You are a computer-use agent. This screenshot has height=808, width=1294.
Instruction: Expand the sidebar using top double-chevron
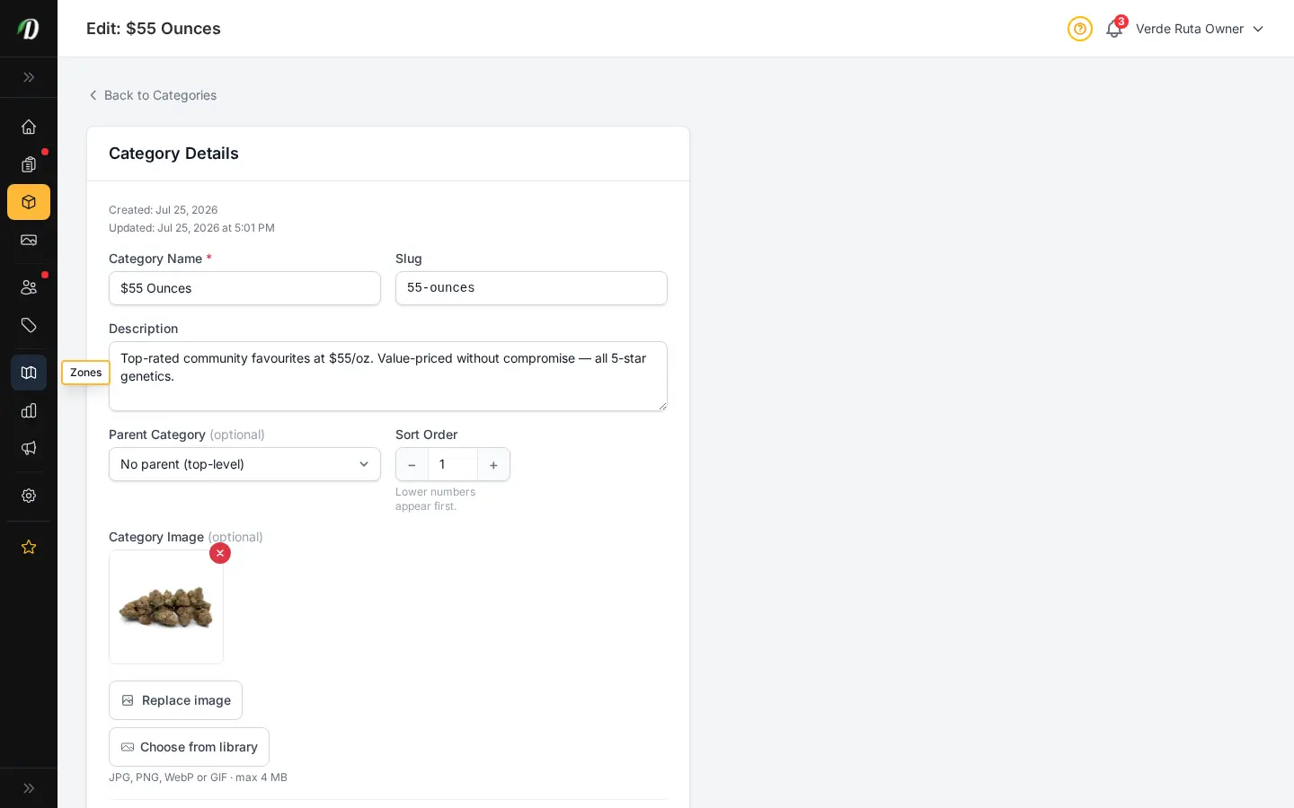(29, 77)
